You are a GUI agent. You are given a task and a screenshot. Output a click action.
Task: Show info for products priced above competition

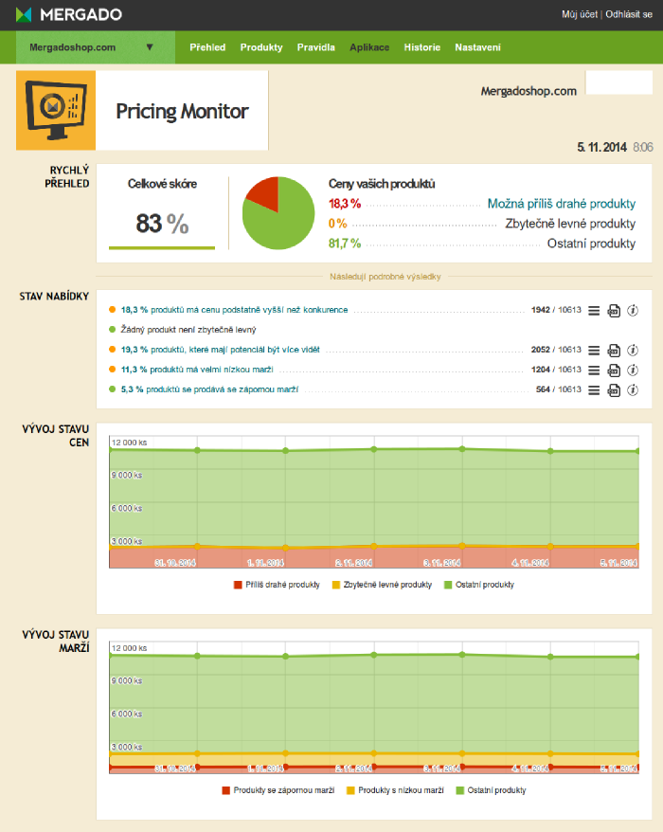point(633,311)
